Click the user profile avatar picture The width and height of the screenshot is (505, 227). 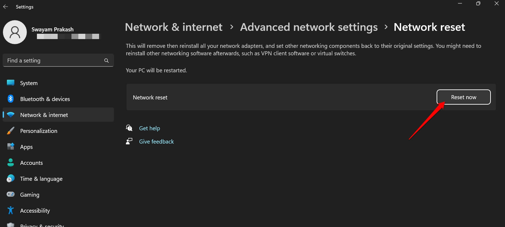coord(15,32)
